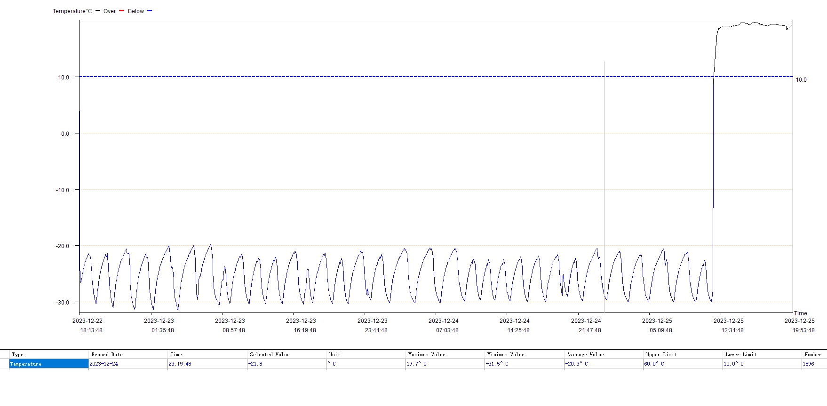
Task: Click the Lower Limit column header
Action: [x=762, y=354]
